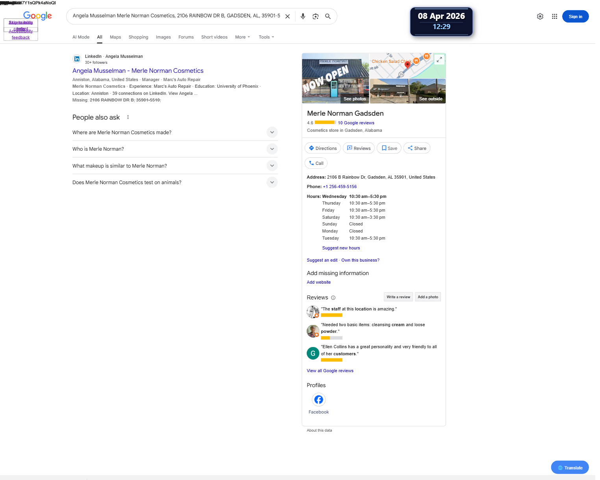Click 'Write a review' button
600x480 pixels.
pyautogui.click(x=398, y=297)
